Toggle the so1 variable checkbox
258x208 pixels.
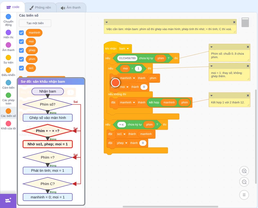point(21,68)
